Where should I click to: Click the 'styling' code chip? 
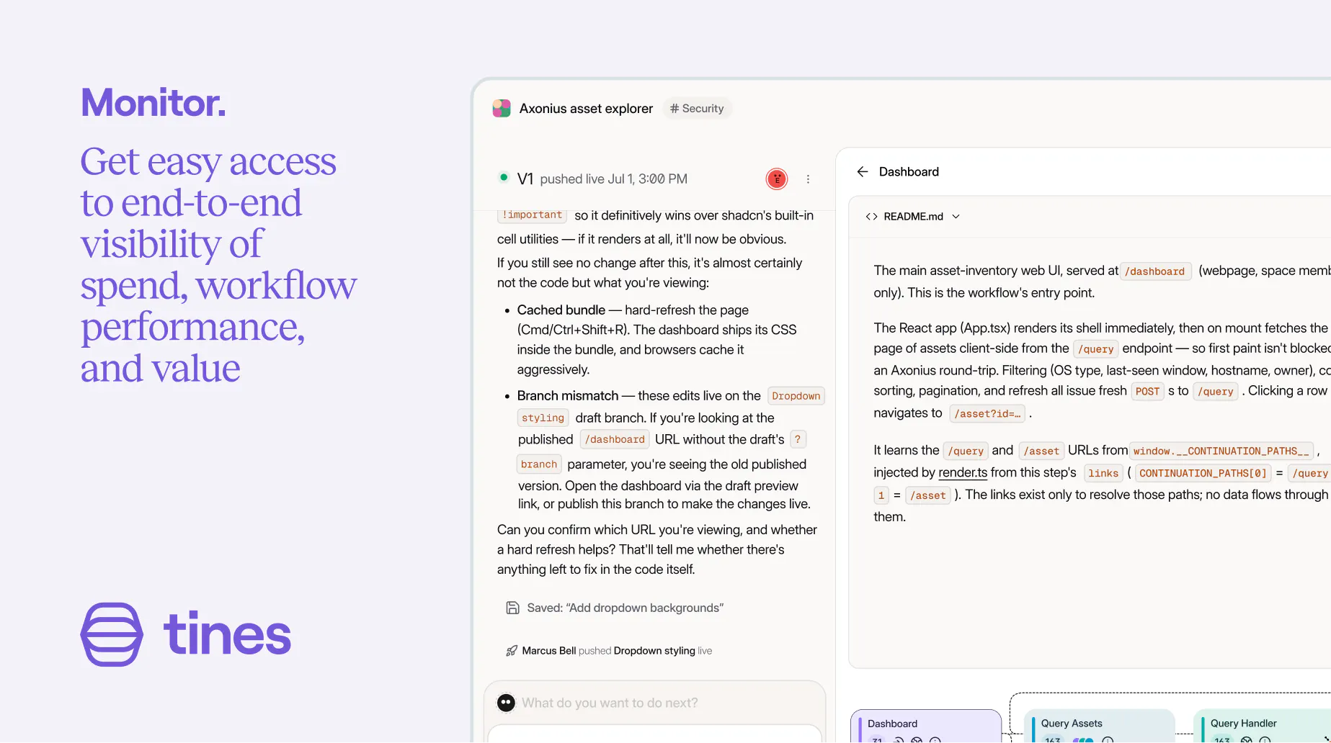[x=543, y=418]
